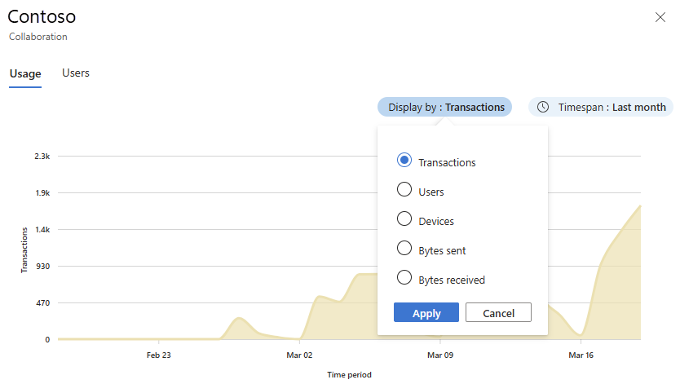Close the Contoso panel with X
This screenshot has width=680, height=384.
tap(660, 17)
